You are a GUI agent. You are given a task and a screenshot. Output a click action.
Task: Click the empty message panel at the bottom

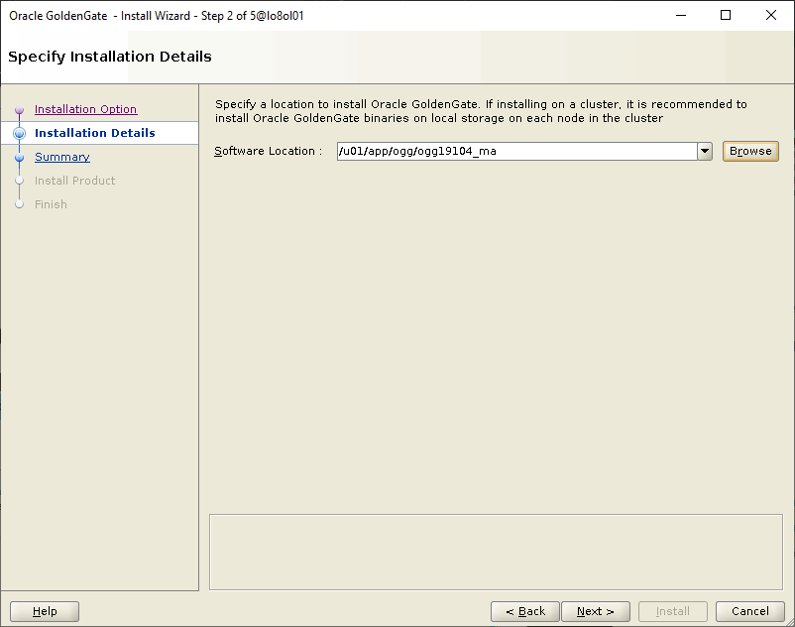pos(496,552)
